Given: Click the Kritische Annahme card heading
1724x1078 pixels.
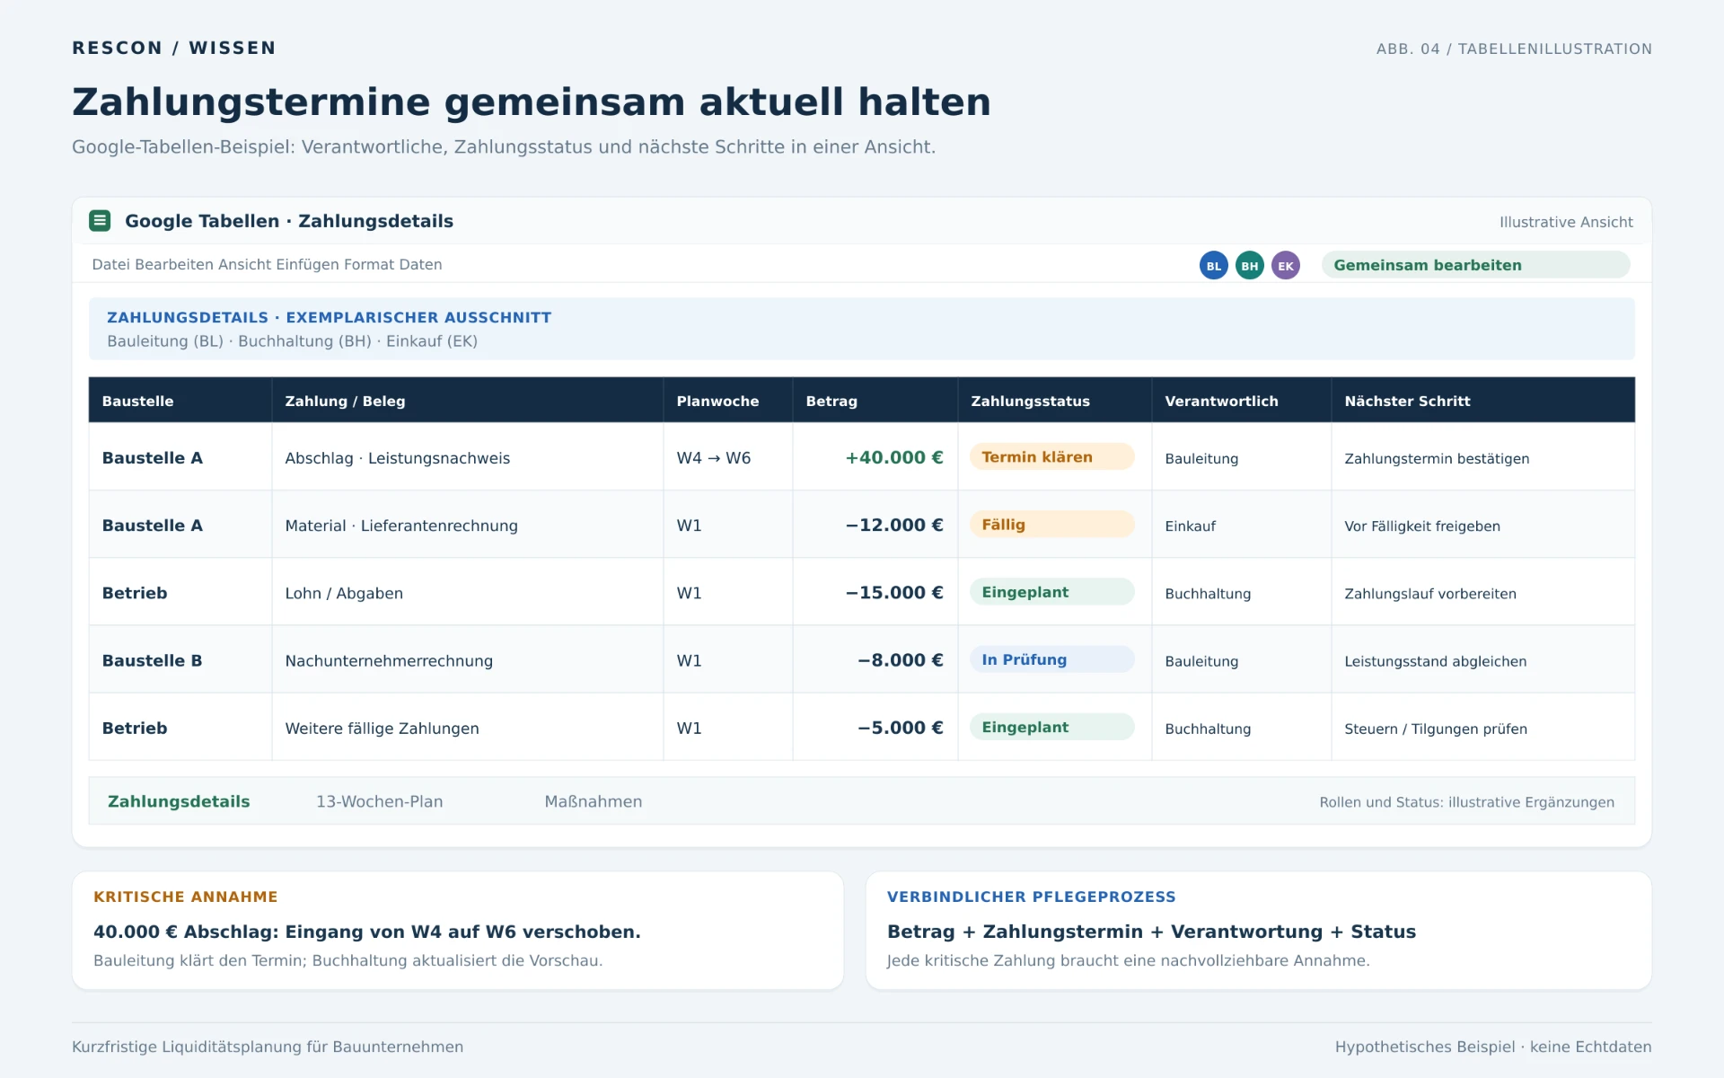Looking at the screenshot, I should 186,897.
